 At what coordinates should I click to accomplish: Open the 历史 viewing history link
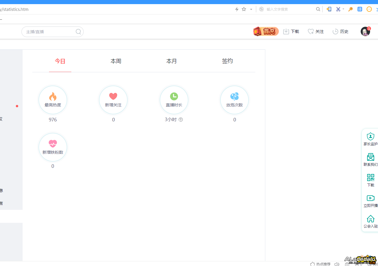[x=340, y=31]
